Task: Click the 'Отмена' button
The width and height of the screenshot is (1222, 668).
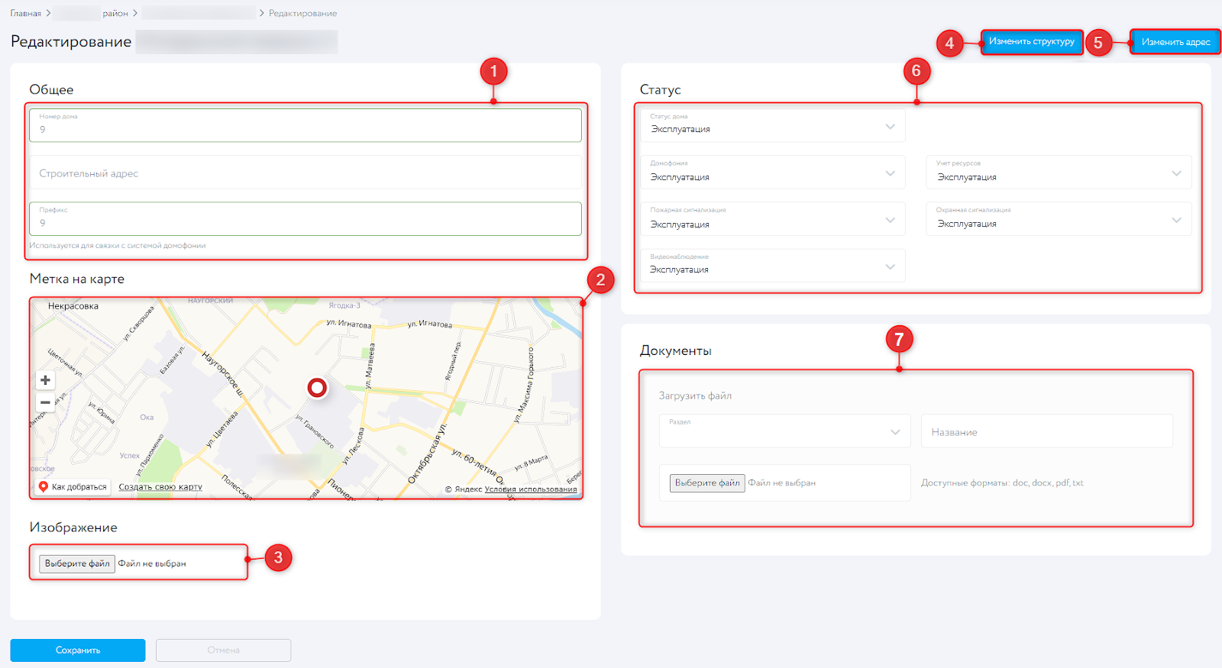Action: [224, 650]
